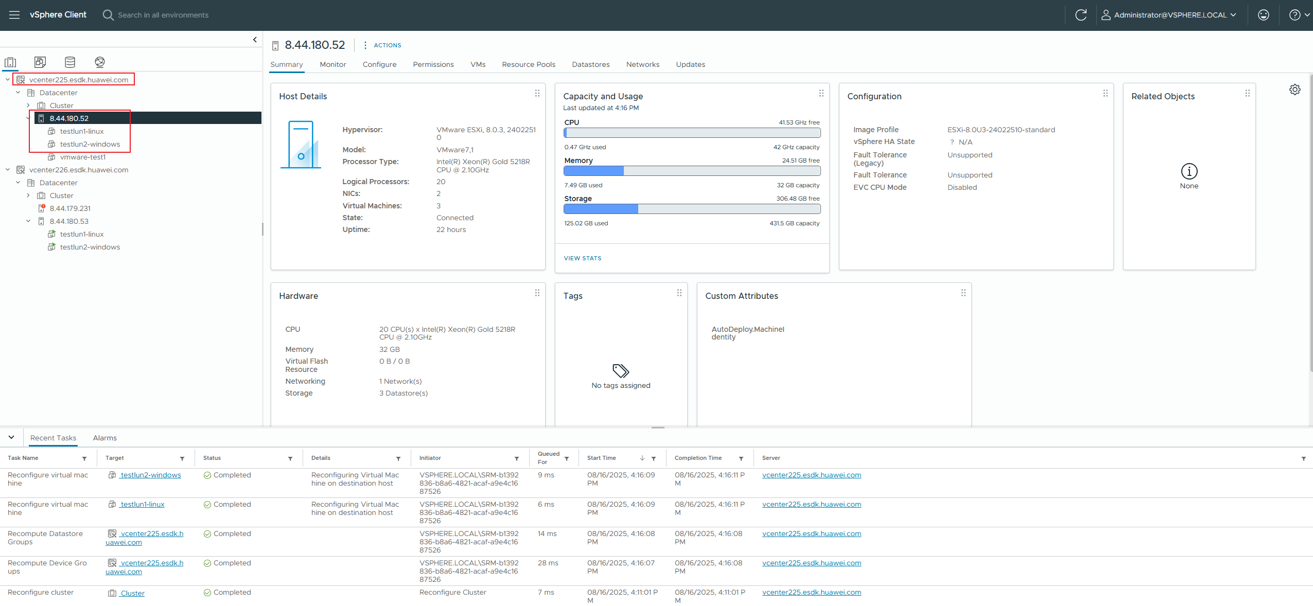1313x606 pixels.
Task: Filter the Server column
Action: [1304, 458]
